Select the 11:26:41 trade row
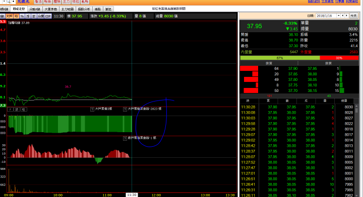The image size is (363, 197). (297, 184)
